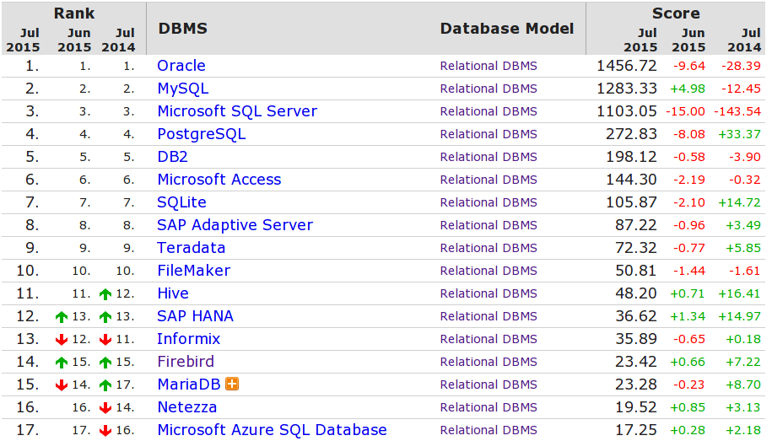Screen dimensions: 772x441
Task: Click the Database Model column header
Action: (506, 29)
